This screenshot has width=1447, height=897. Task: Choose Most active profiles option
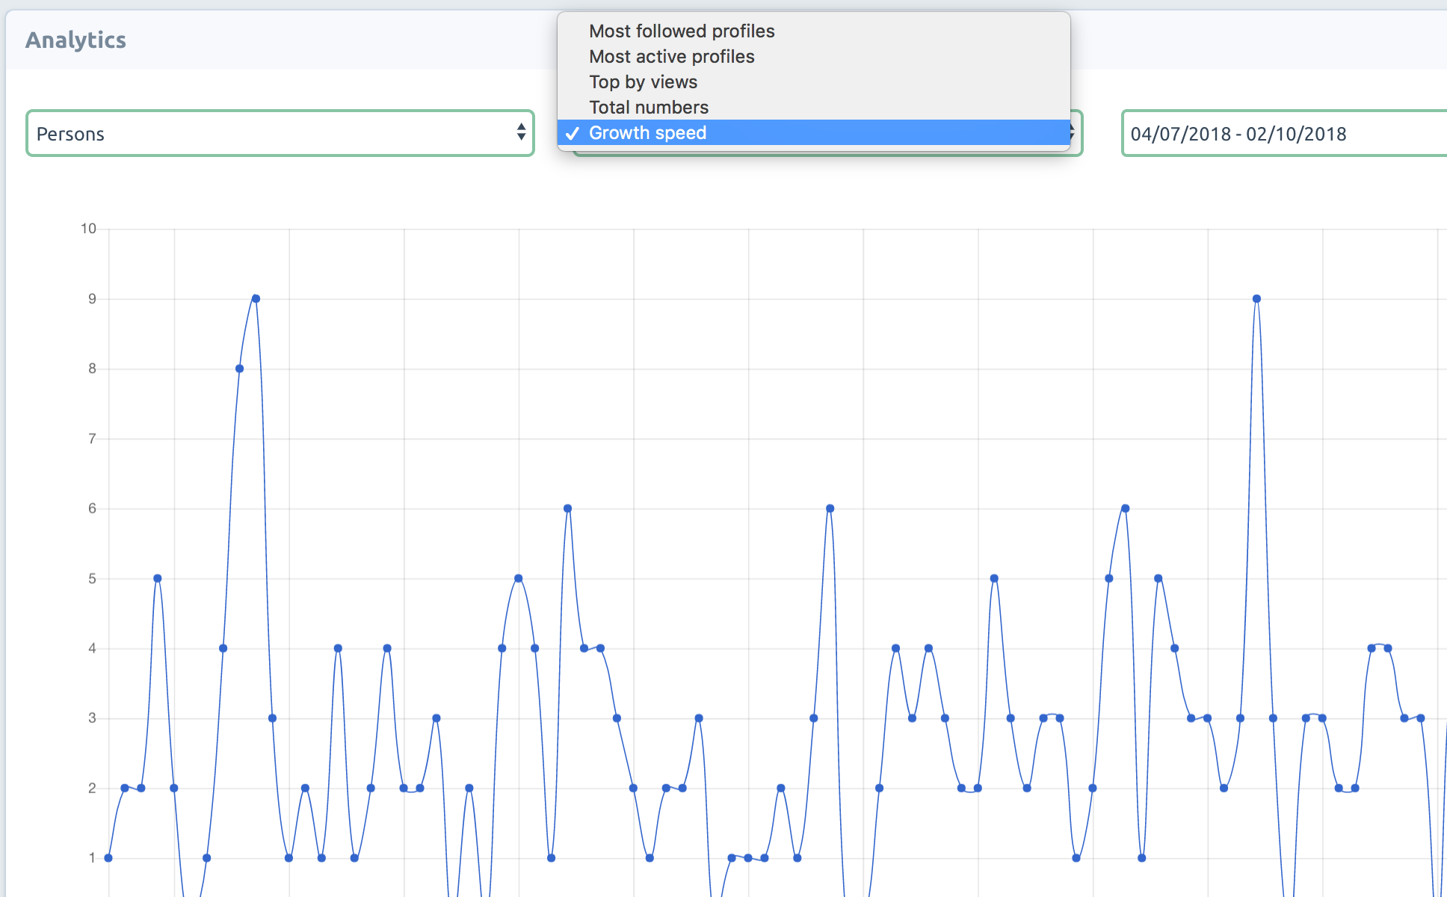pyautogui.click(x=671, y=57)
